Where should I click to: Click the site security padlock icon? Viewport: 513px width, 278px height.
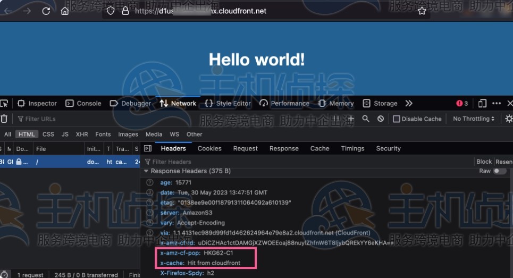point(125,11)
